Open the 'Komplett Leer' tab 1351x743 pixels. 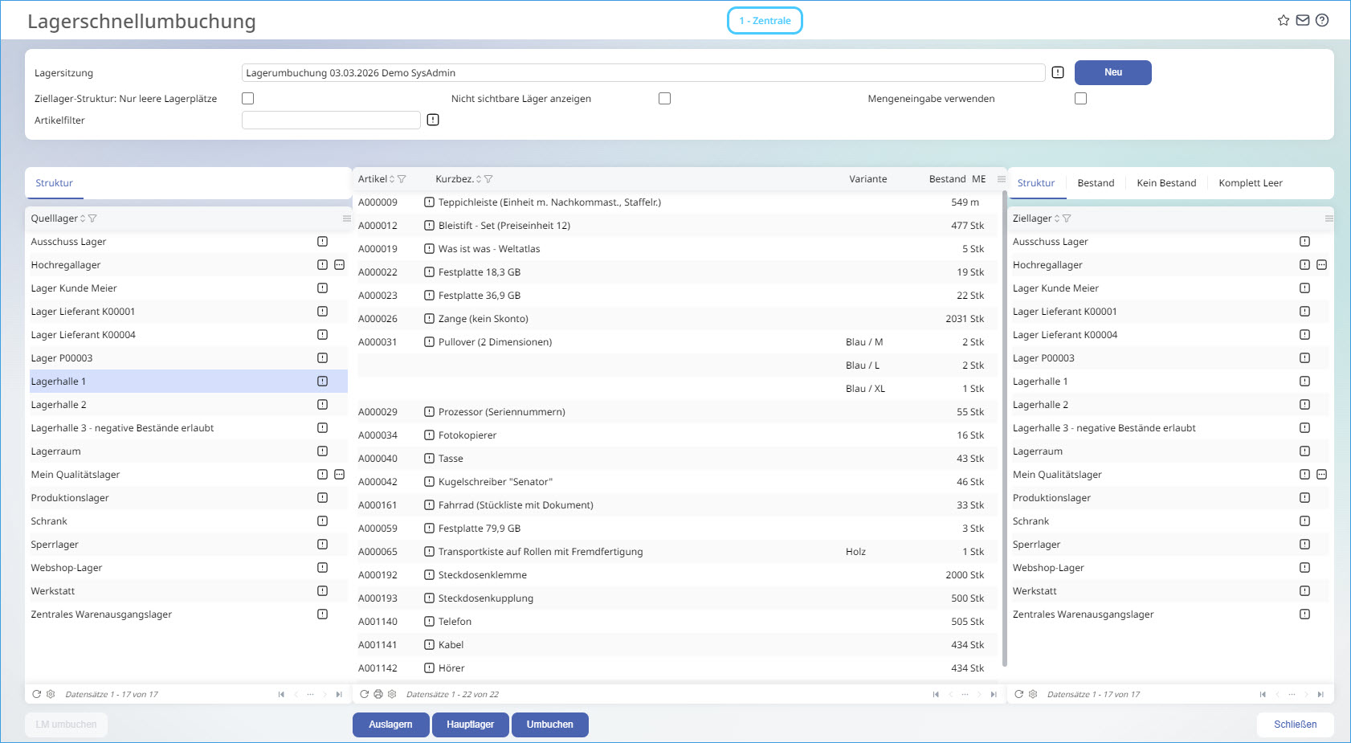(1250, 183)
